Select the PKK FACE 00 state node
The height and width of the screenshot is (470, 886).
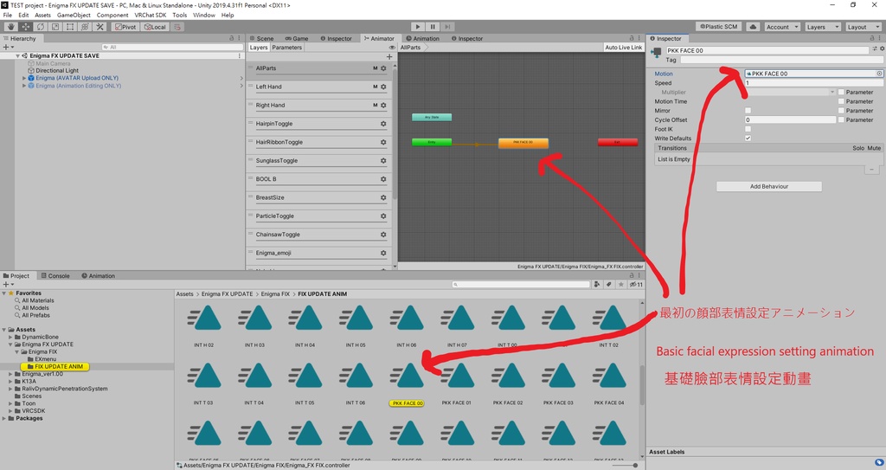click(x=523, y=143)
